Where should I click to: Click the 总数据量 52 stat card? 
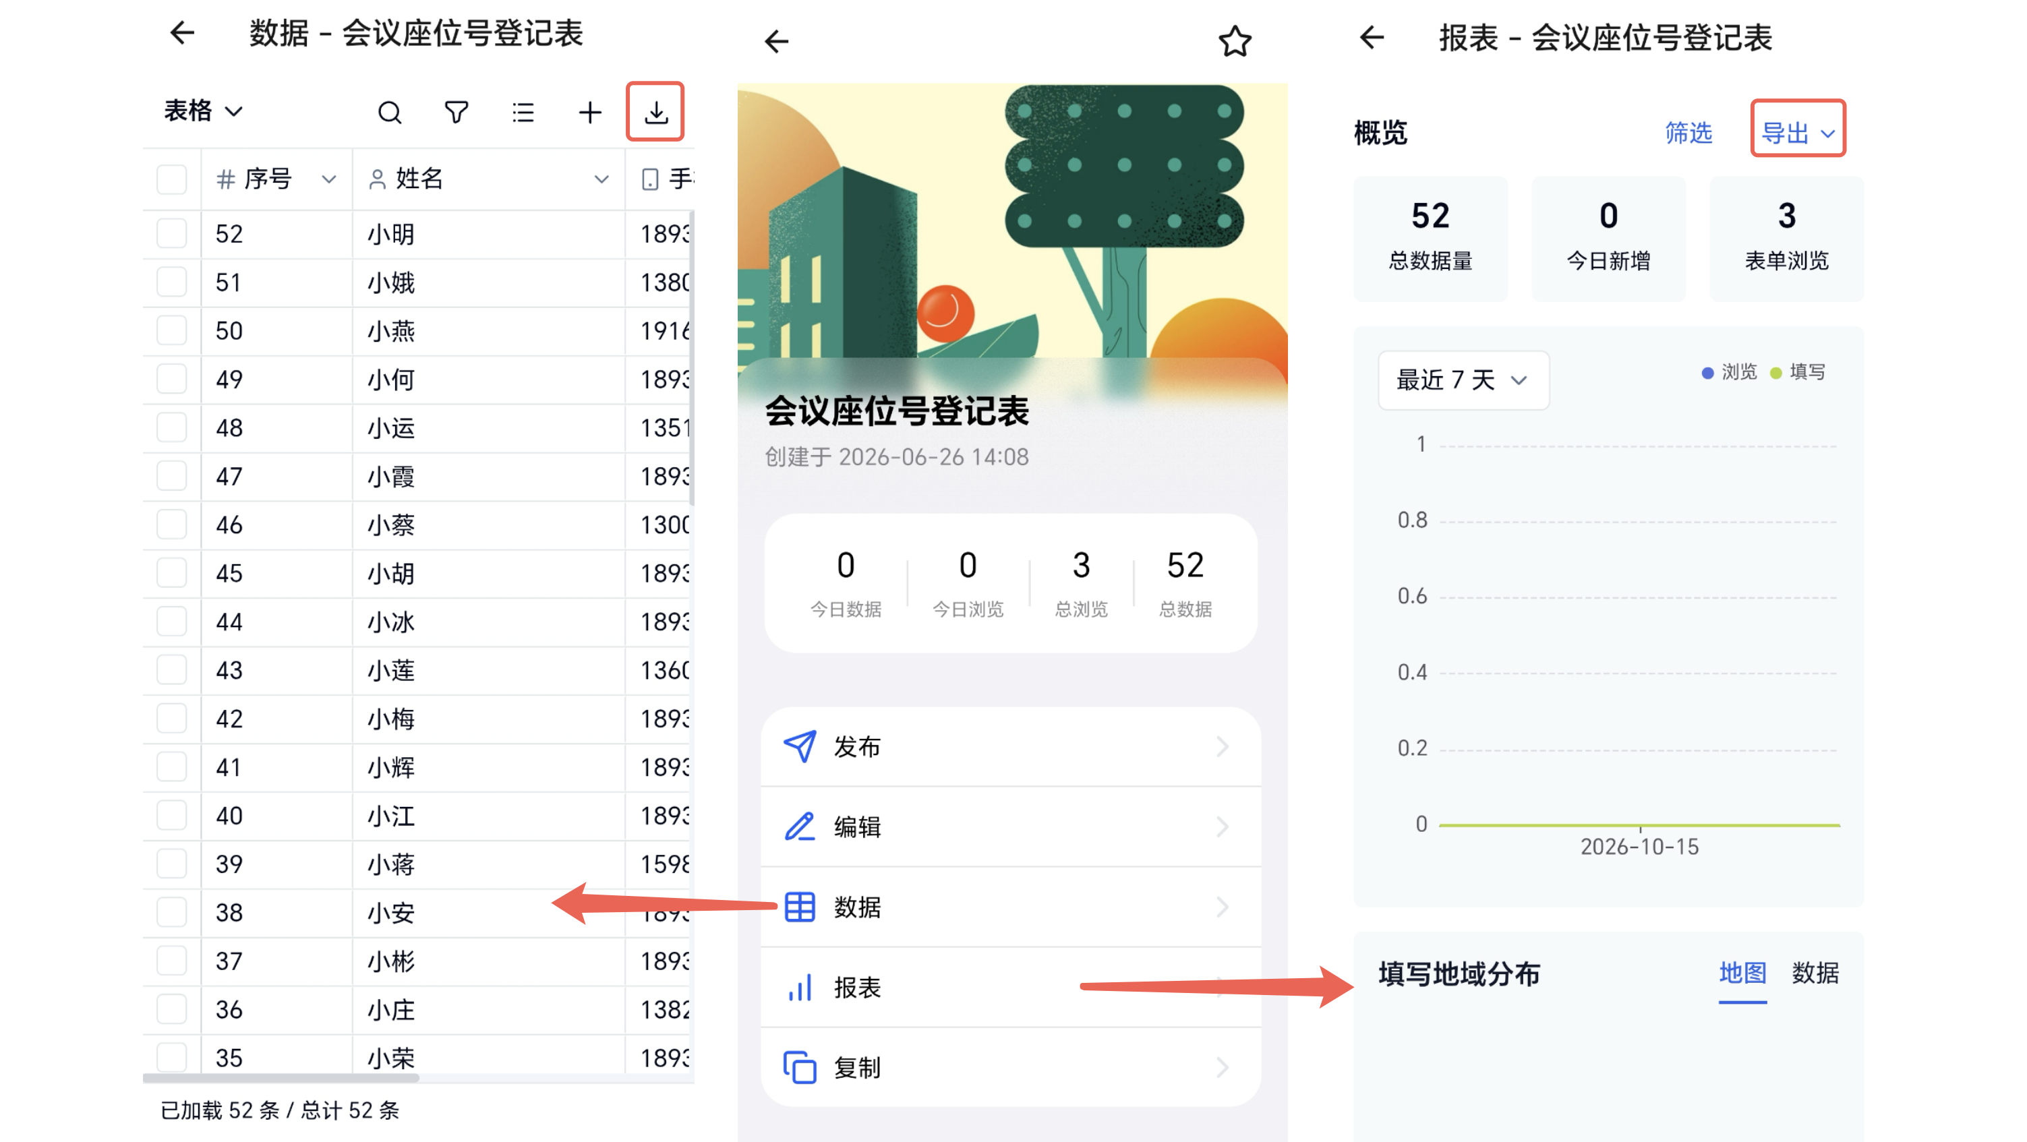[1430, 239]
